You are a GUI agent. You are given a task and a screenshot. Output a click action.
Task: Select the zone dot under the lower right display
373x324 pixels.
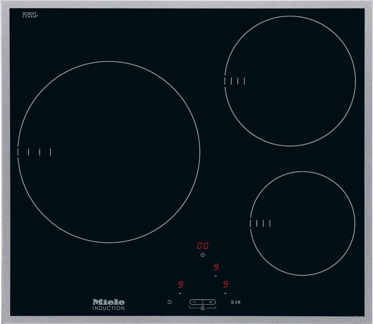[x=225, y=293]
